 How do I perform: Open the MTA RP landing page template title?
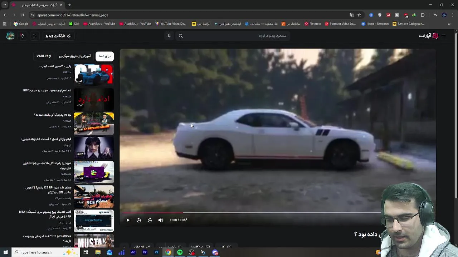tap(45, 214)
